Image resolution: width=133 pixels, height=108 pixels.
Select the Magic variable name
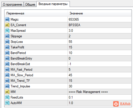click(15, 19)
